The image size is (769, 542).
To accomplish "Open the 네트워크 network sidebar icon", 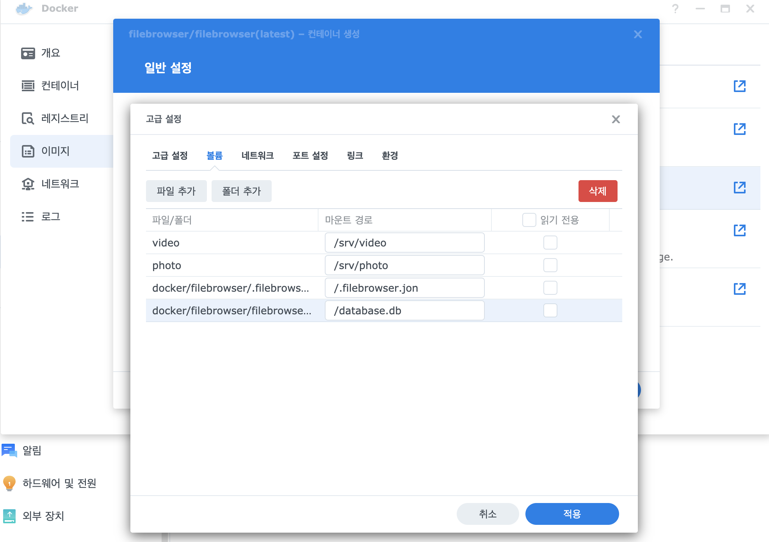I will click(28, 184).
